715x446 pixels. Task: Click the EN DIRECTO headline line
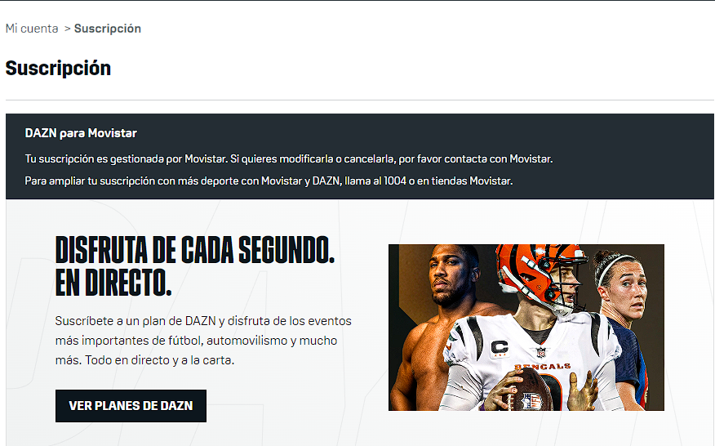point(113,283)
